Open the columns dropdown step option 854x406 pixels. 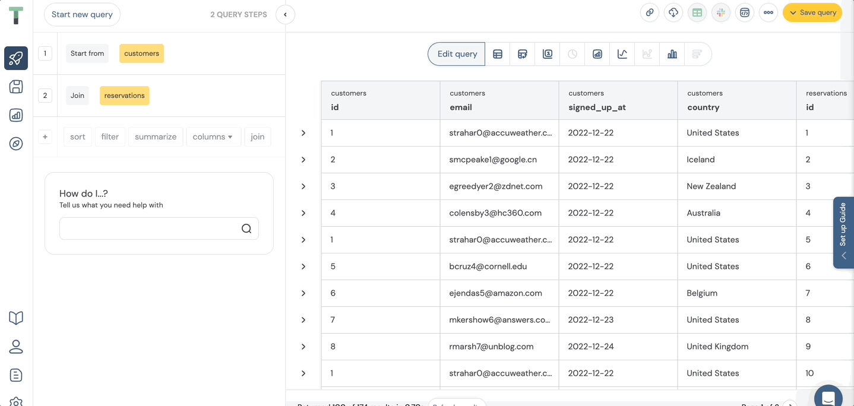(213, 137)
